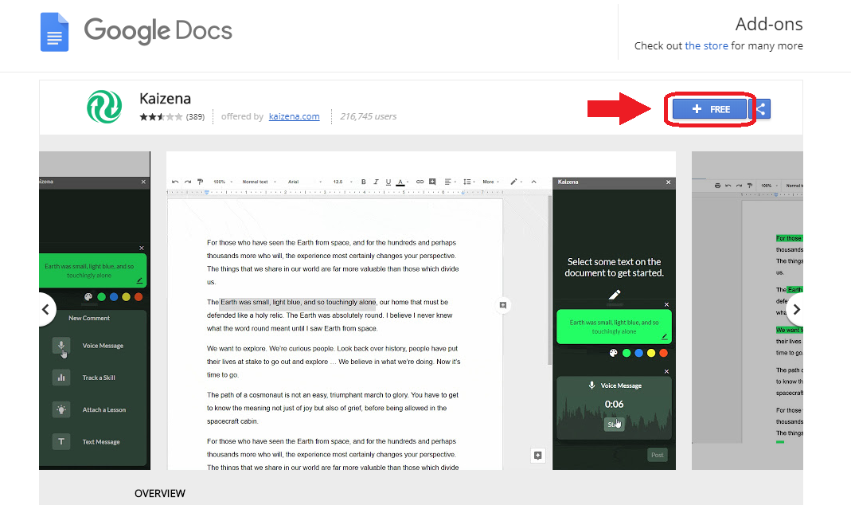Click the Google Docs document logo icon
The width and height of the screenshot is (851, 505).
pyautogui.click(x=54, y=32)
